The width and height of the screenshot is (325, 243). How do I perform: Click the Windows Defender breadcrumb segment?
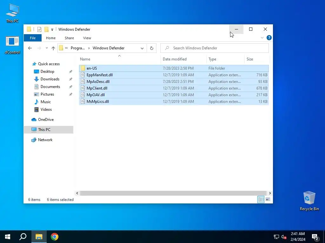pos(109,48)
